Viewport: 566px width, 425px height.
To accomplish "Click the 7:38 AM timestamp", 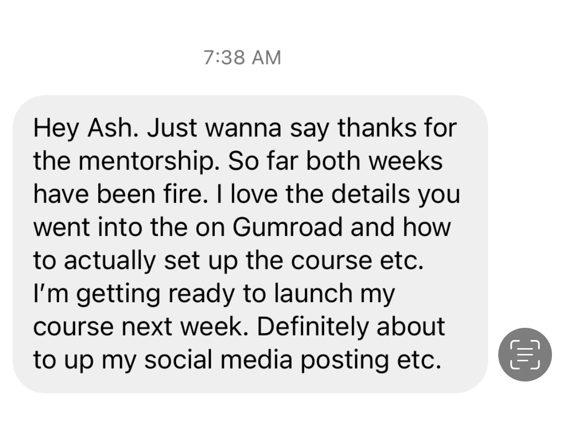I will pos(242,58).
